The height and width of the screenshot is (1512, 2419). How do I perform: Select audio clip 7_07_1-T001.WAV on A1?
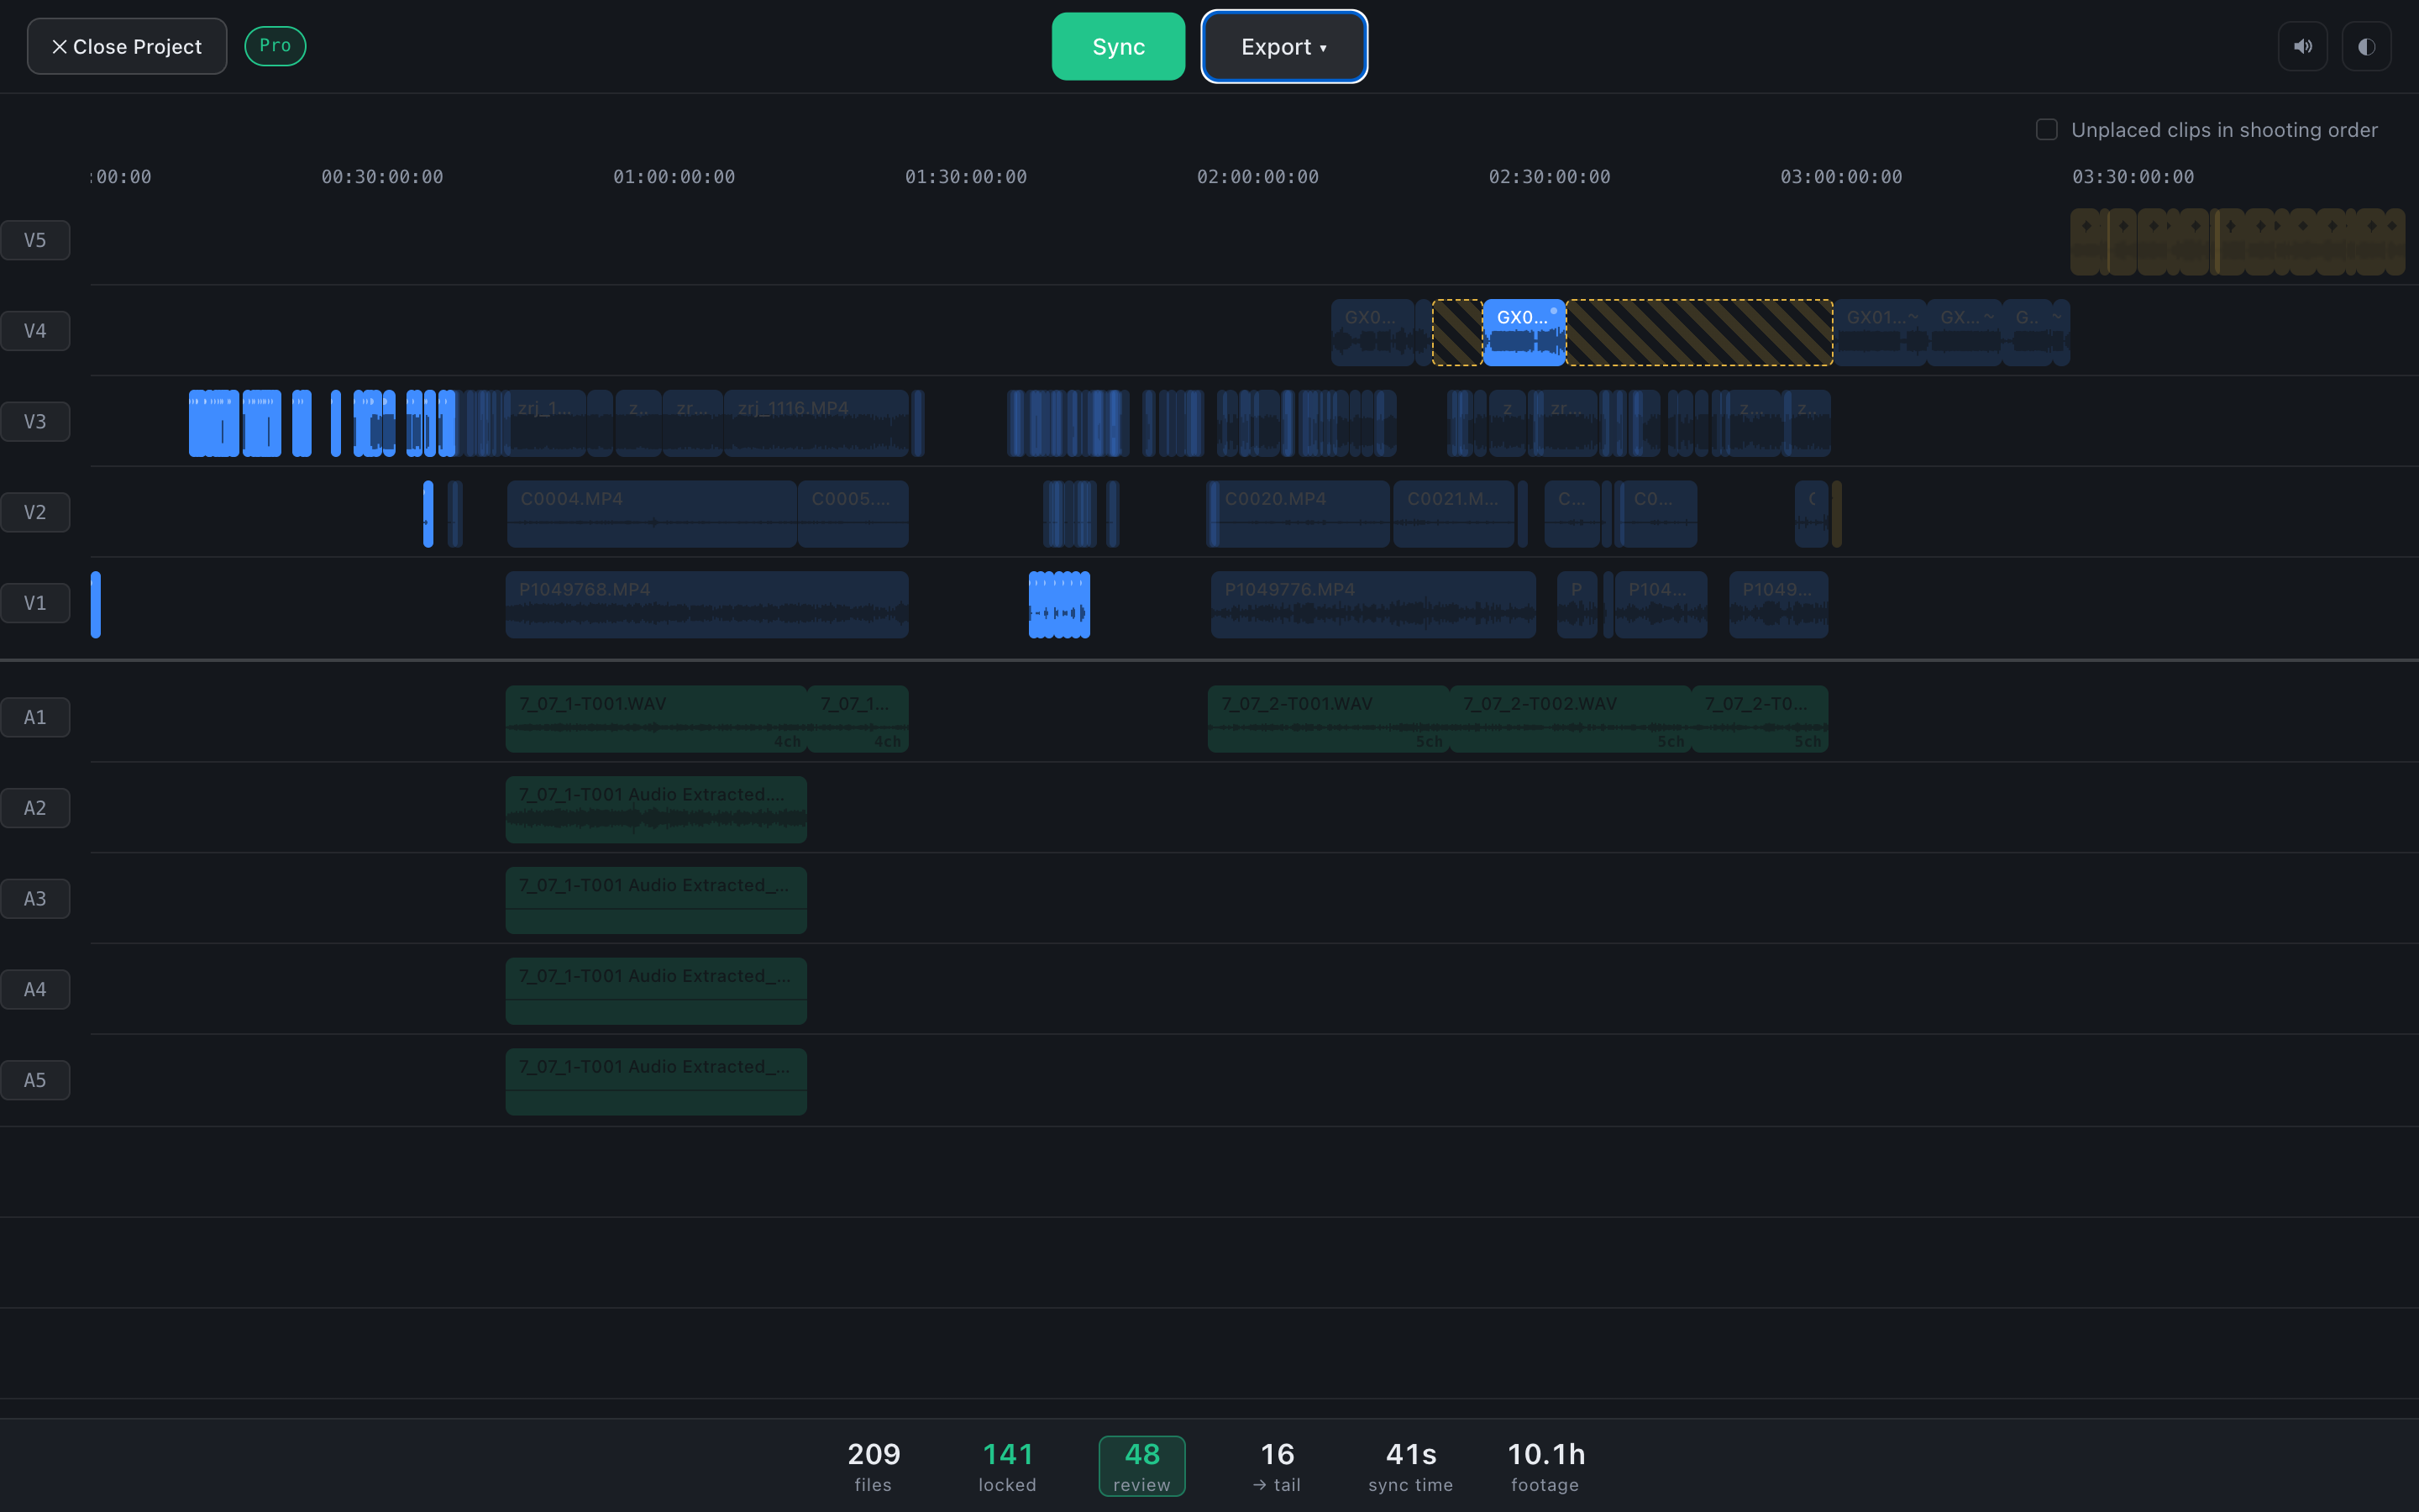[656, 719]
